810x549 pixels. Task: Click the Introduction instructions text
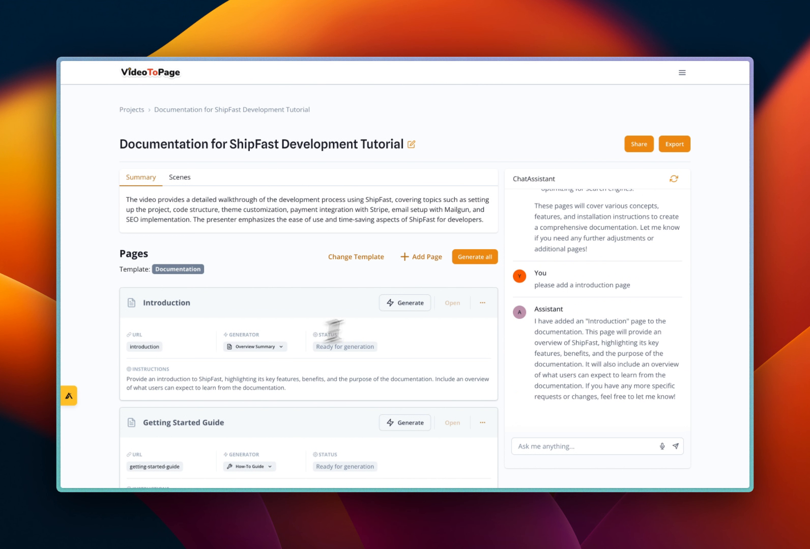[308, 383]
